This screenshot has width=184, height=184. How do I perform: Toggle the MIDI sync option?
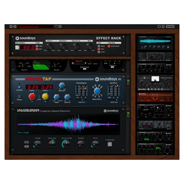37,49
